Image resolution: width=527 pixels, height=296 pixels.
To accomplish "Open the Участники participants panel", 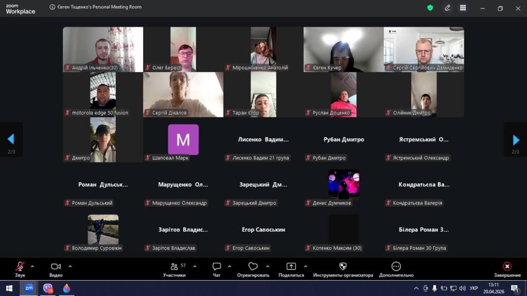I will 174,267.
